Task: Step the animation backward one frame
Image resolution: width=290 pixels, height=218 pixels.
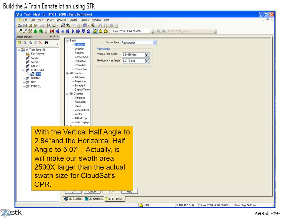Action: 57,31
